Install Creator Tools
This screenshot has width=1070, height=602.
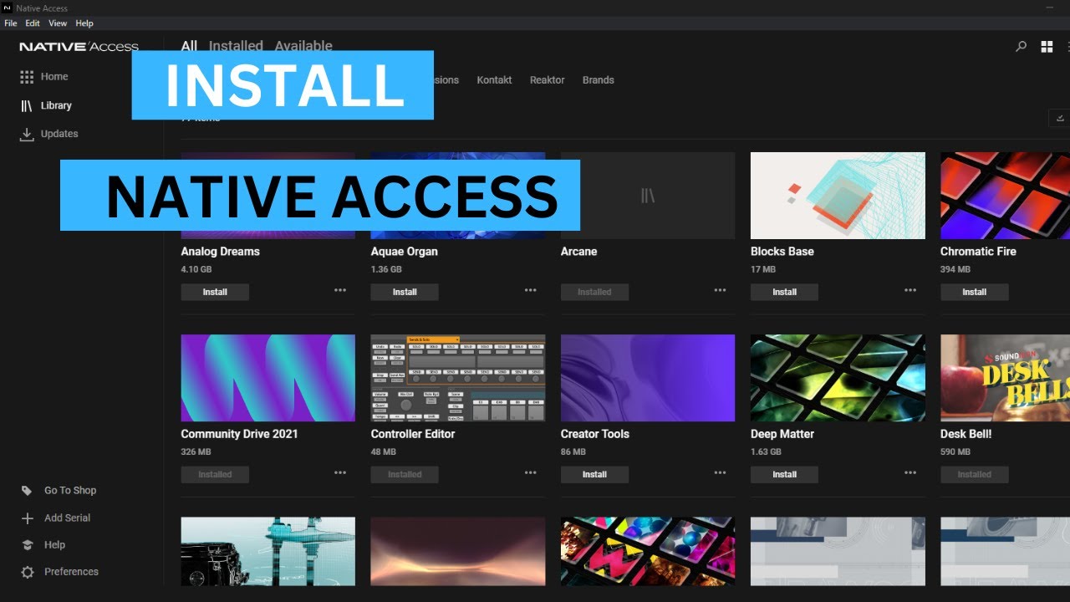click(594, 474)
